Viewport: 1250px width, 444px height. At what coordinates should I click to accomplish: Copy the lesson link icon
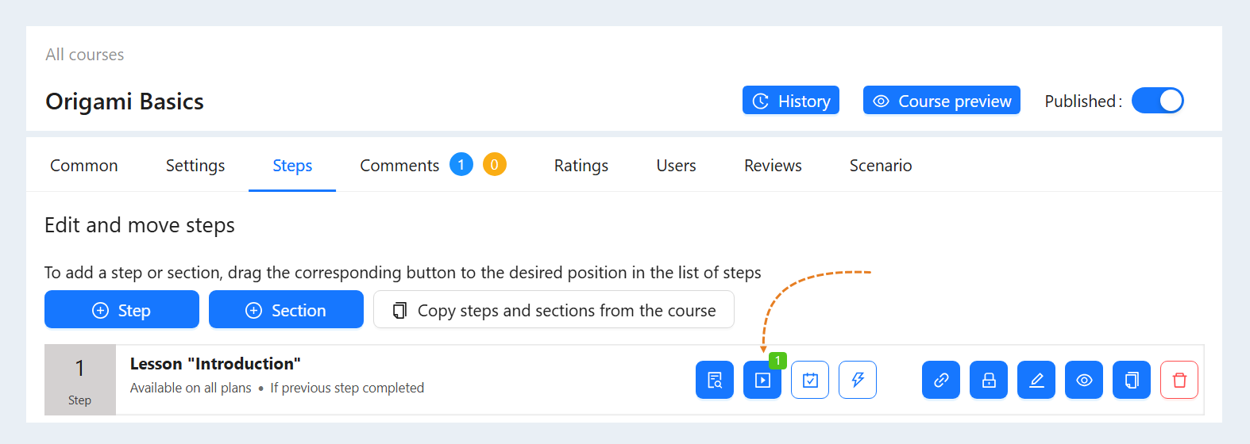point(941,380)
